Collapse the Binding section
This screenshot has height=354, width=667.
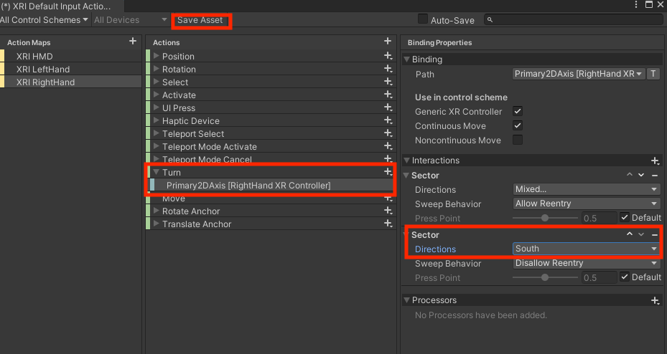click(406, 59)
